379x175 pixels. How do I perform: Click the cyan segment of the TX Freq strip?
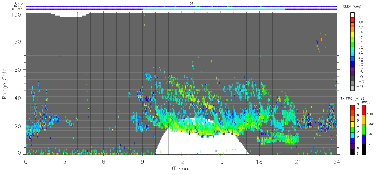click(x=214, y=9)
